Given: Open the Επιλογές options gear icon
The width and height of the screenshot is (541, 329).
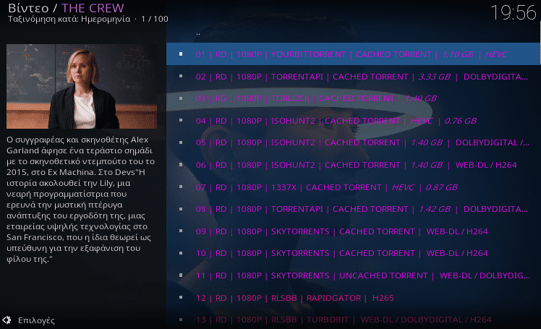Looking at the screenshot, I should [x=7, y=320].
